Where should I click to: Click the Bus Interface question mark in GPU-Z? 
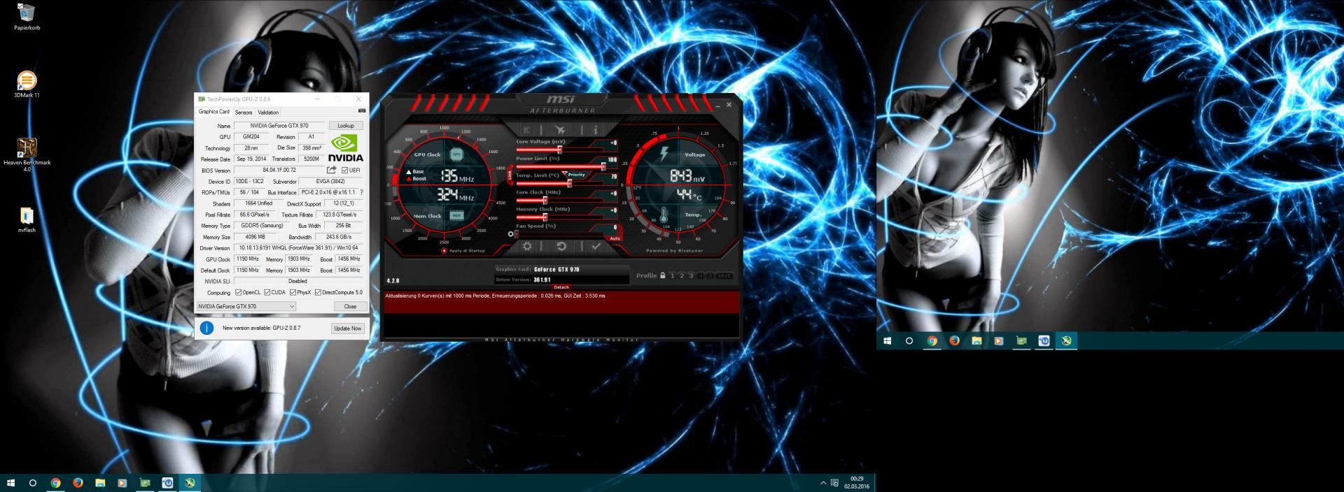(x=361, y=192)
